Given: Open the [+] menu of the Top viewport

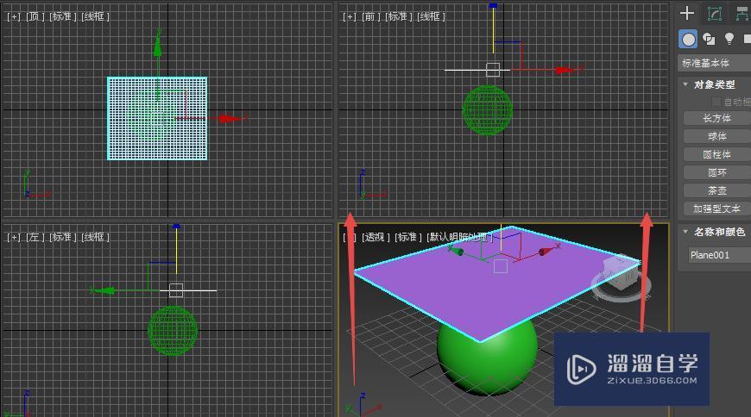Looking at the screenshot, I should pyautogui.click(x=14, y=16).
